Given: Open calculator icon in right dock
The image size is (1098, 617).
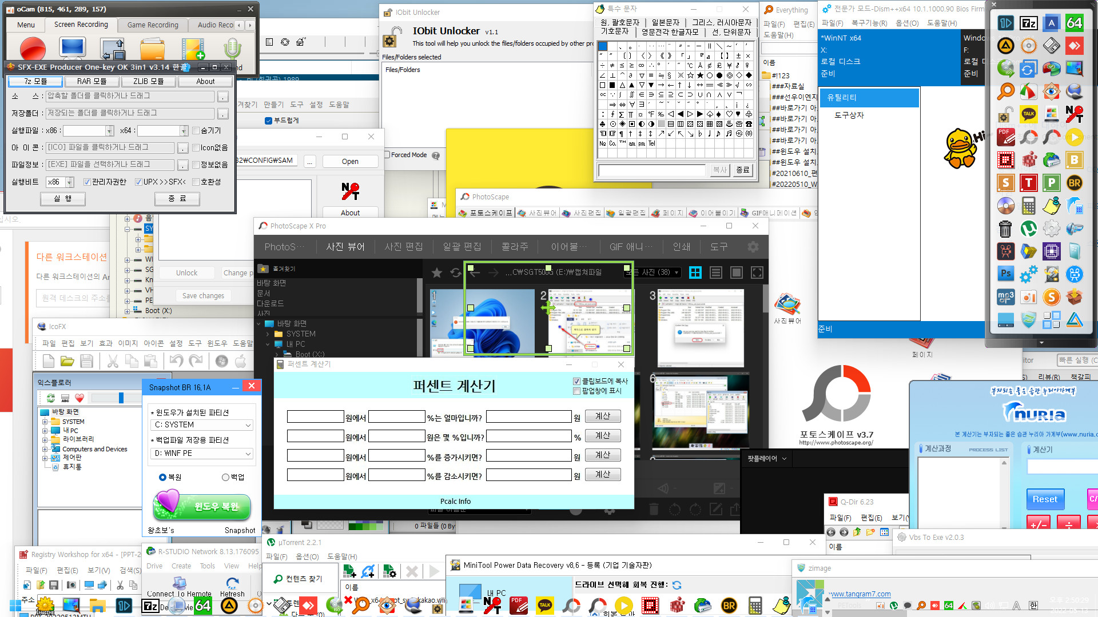Looking at the screenshot, I should pyautogui.click(x=1029, y=206).
